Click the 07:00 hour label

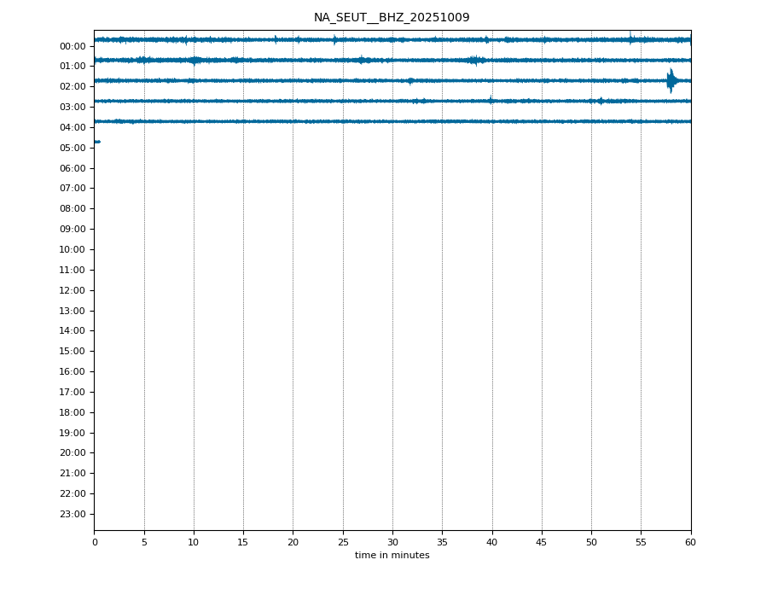pyautogui.click(x=73, y=189)
